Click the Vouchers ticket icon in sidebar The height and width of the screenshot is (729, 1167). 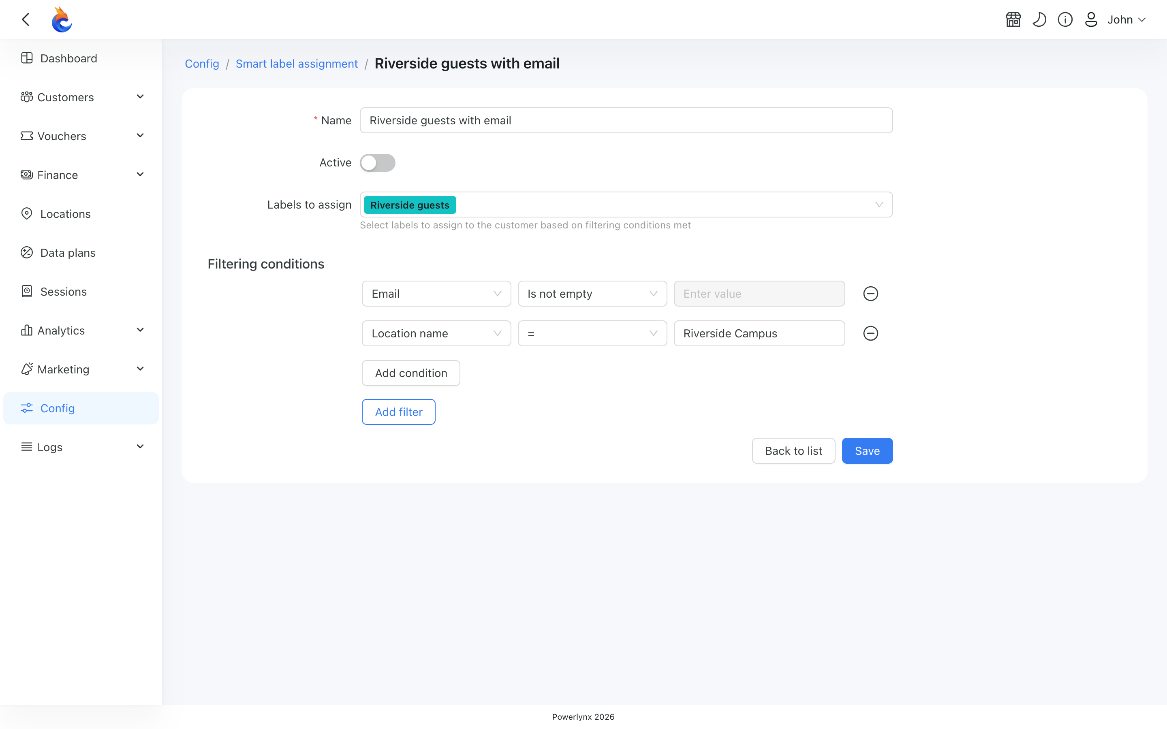pos(26,136)
